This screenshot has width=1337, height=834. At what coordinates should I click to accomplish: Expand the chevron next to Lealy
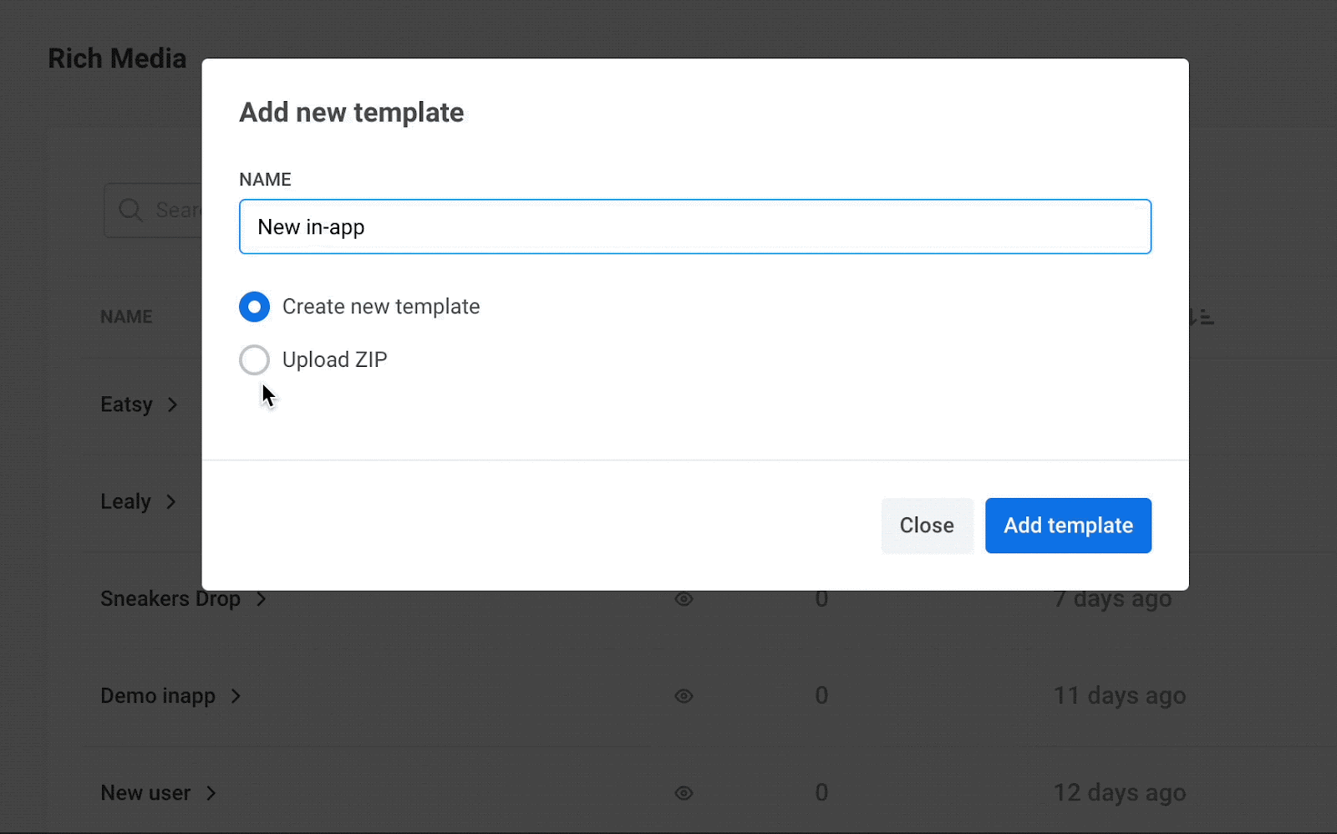click(x=171, y=502)
